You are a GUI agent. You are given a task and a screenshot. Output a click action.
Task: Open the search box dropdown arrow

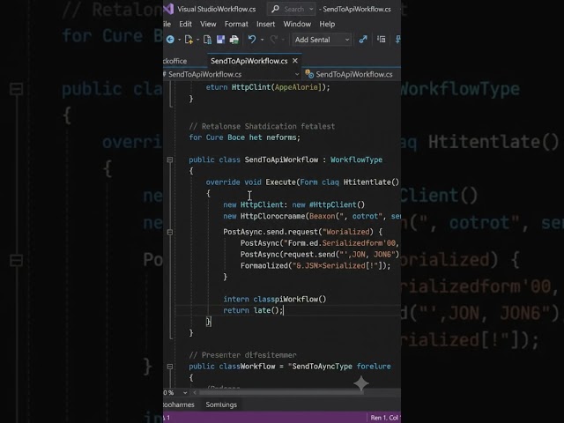click(x=311, y=9)
